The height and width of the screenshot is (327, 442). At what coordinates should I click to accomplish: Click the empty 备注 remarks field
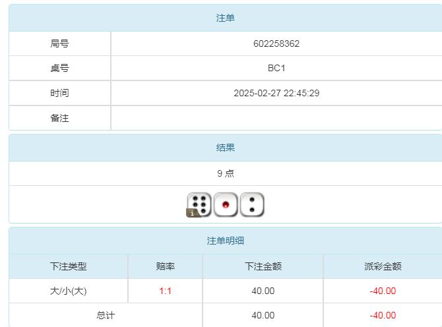click(276, 118)
